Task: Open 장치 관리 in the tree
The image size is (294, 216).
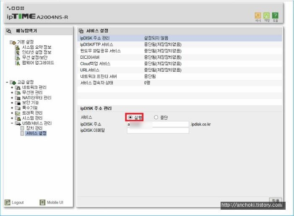Action: coord(34,128)
